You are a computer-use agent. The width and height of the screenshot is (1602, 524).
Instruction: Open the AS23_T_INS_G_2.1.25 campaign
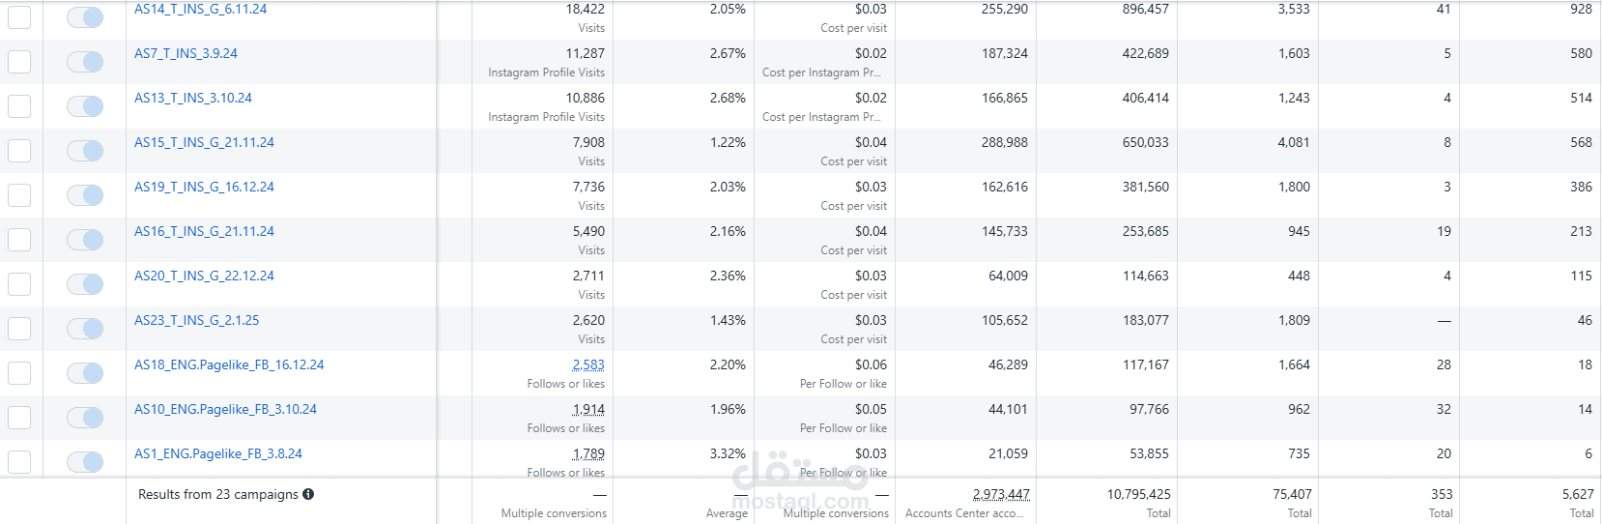pyautogui.click(x=196, y=320)
